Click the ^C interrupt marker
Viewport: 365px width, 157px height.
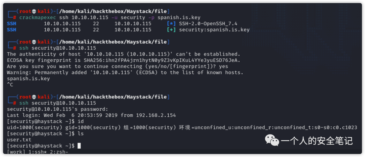click(10, 85)
